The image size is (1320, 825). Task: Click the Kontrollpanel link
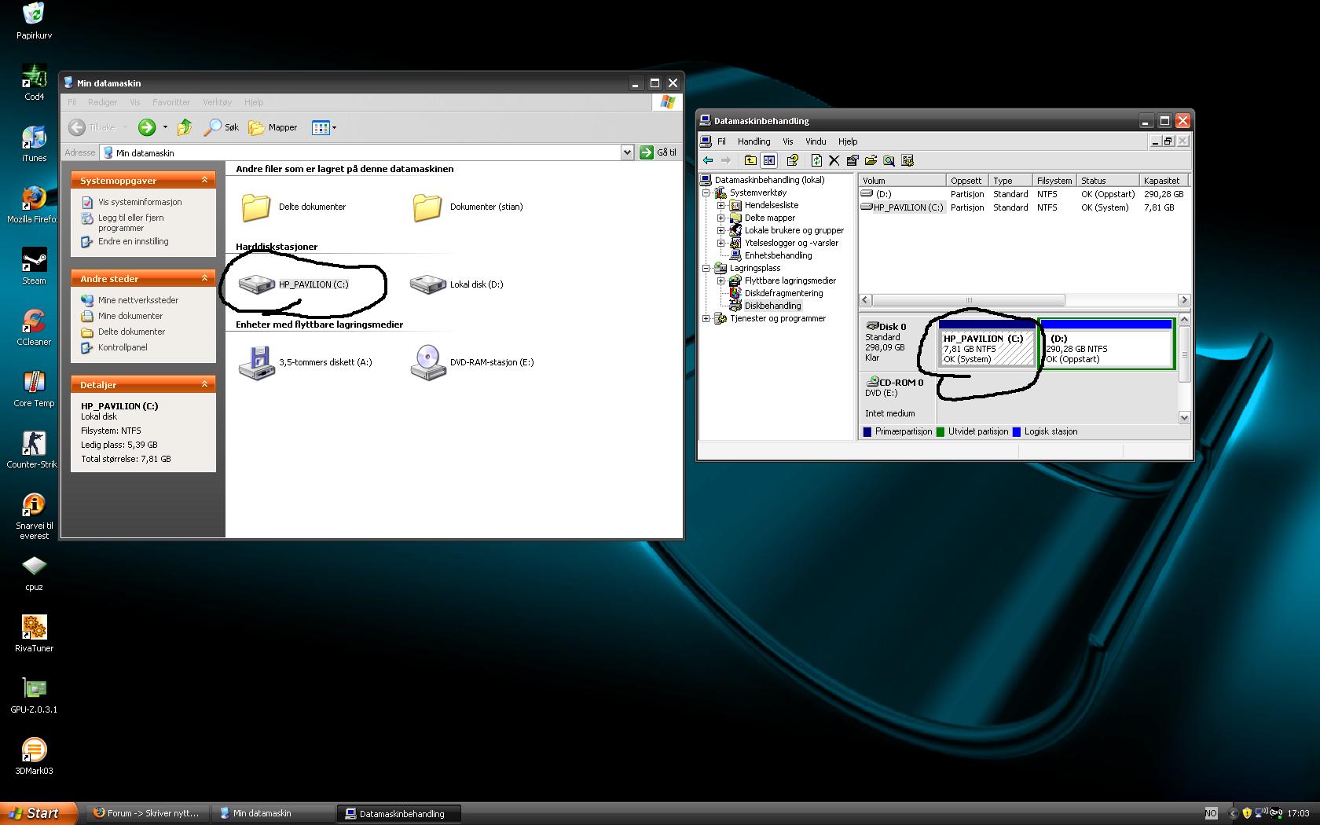122,347
